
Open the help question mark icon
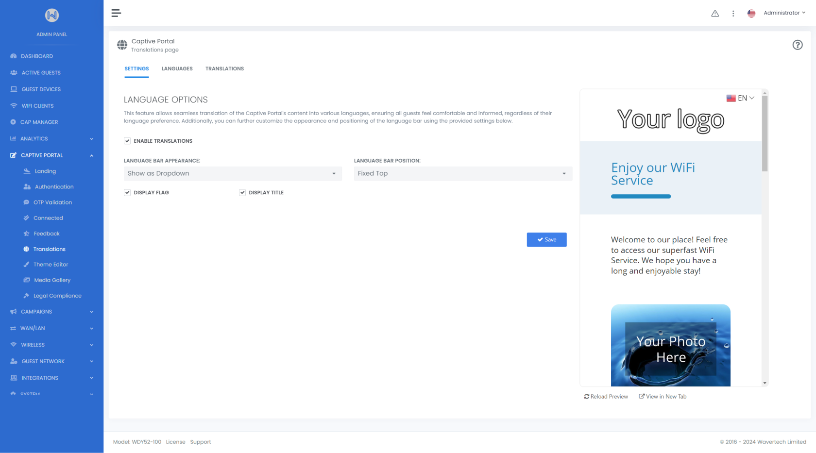coord(797,45)
